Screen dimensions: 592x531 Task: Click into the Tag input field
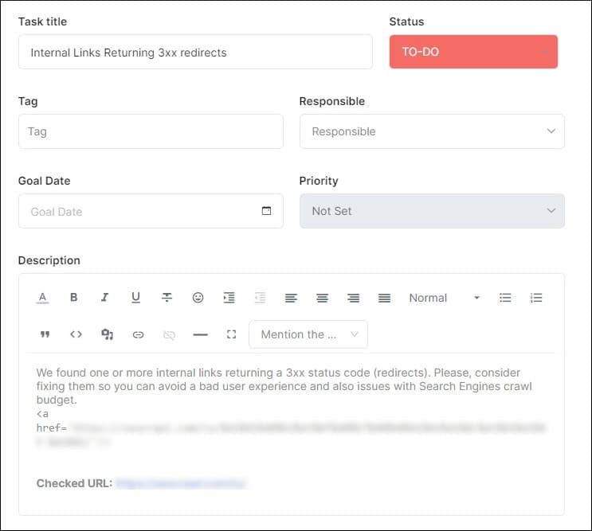151,131
